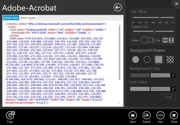Go back using the circled arrow icon
180x125 pixels.
click(x=118, y=7)
